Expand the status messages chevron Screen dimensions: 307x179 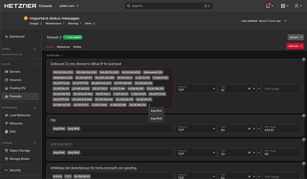[x=286, y=21]
